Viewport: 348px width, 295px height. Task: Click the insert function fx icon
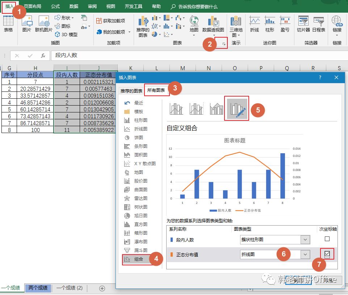coord(43,55)
